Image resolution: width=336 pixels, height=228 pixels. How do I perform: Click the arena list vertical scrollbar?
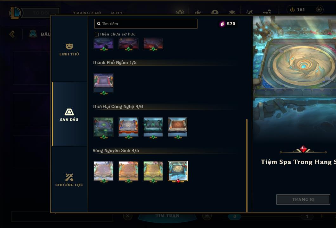pyautogui.click(x=247, y=165)
